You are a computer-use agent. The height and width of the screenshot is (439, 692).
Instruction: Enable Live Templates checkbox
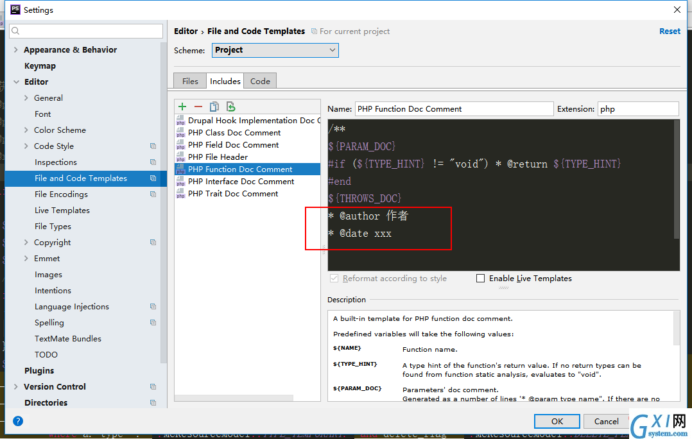pos(481,279)
